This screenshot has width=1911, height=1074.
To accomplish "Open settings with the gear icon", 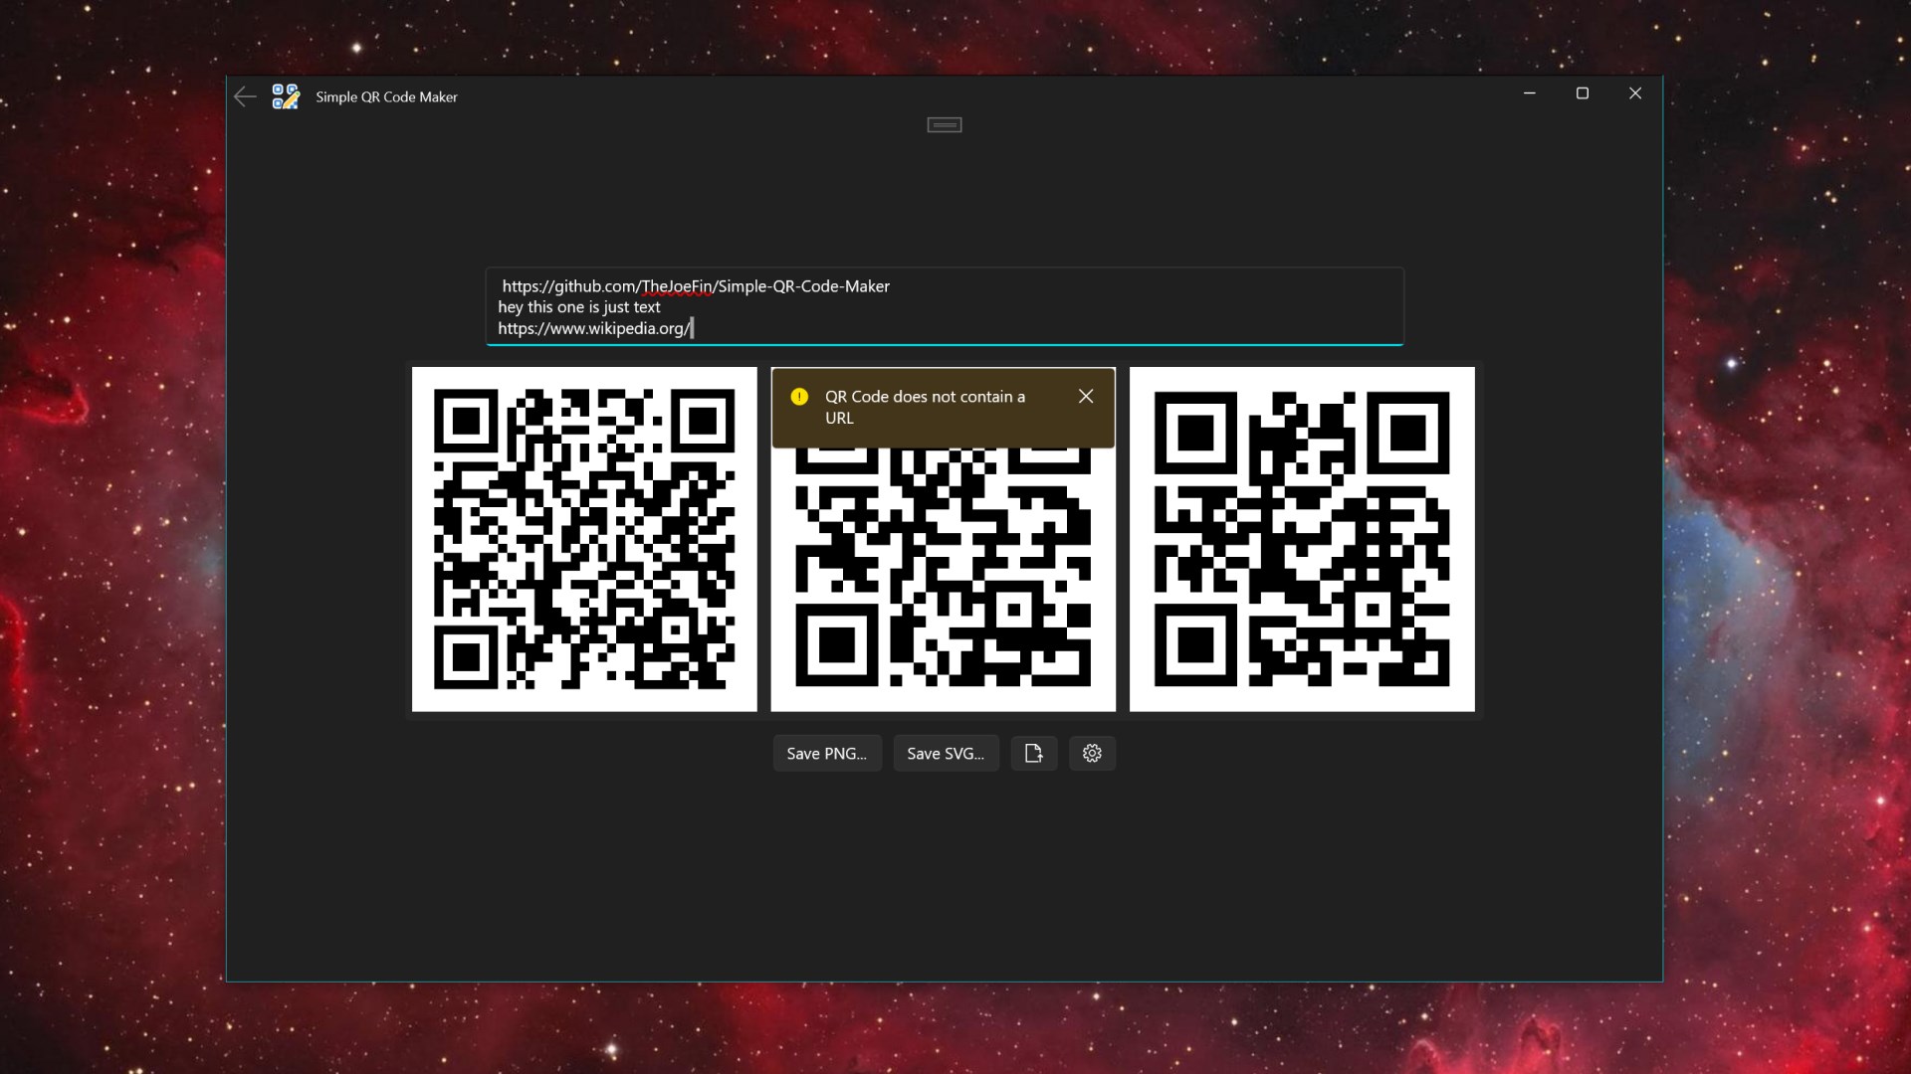I will pos(1092,754).
